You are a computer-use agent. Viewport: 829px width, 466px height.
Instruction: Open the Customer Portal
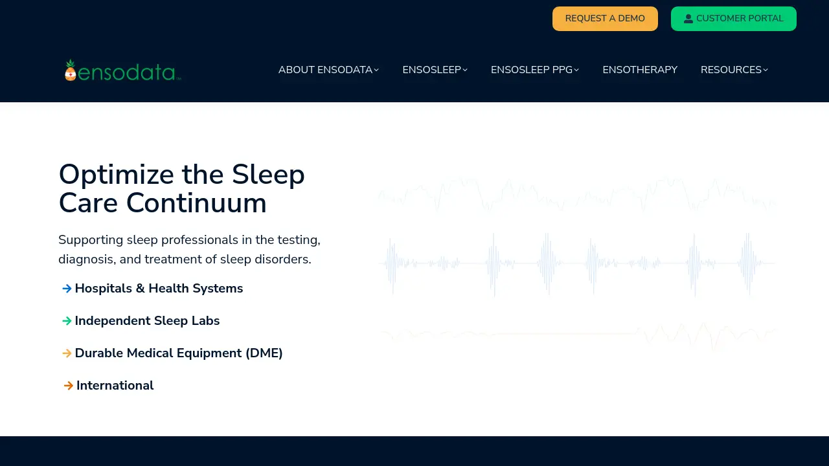[734, 19]
